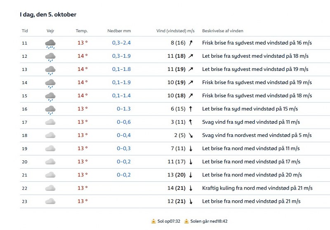Click the wind direction arrow at hour 18
Viewport: 330px width, 230px height.
[191, 135]
